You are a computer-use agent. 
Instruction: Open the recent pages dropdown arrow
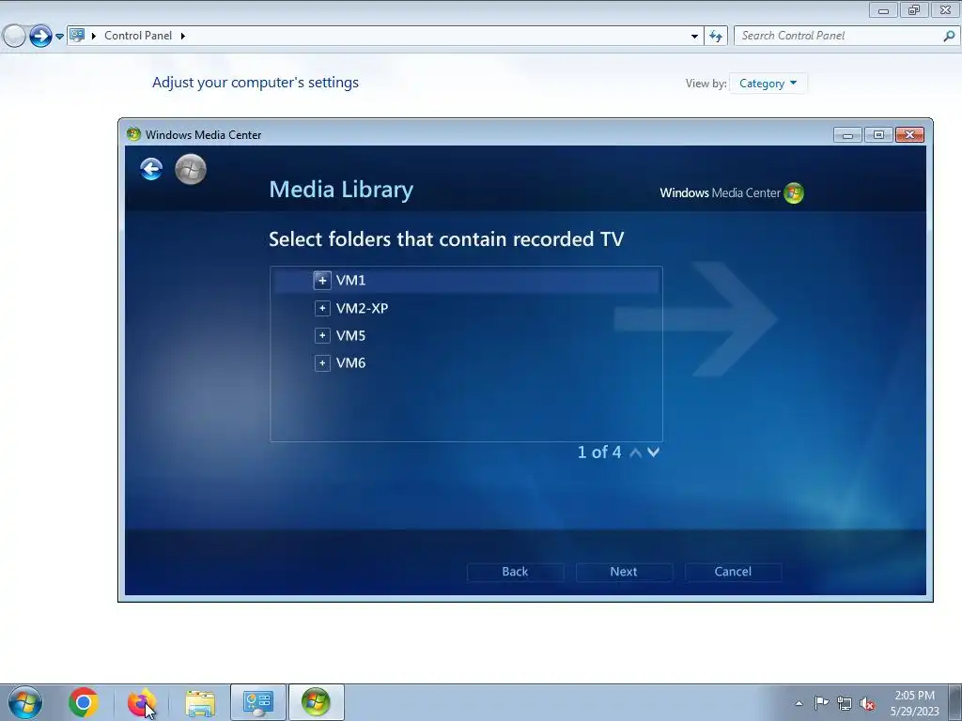(59, 37)
